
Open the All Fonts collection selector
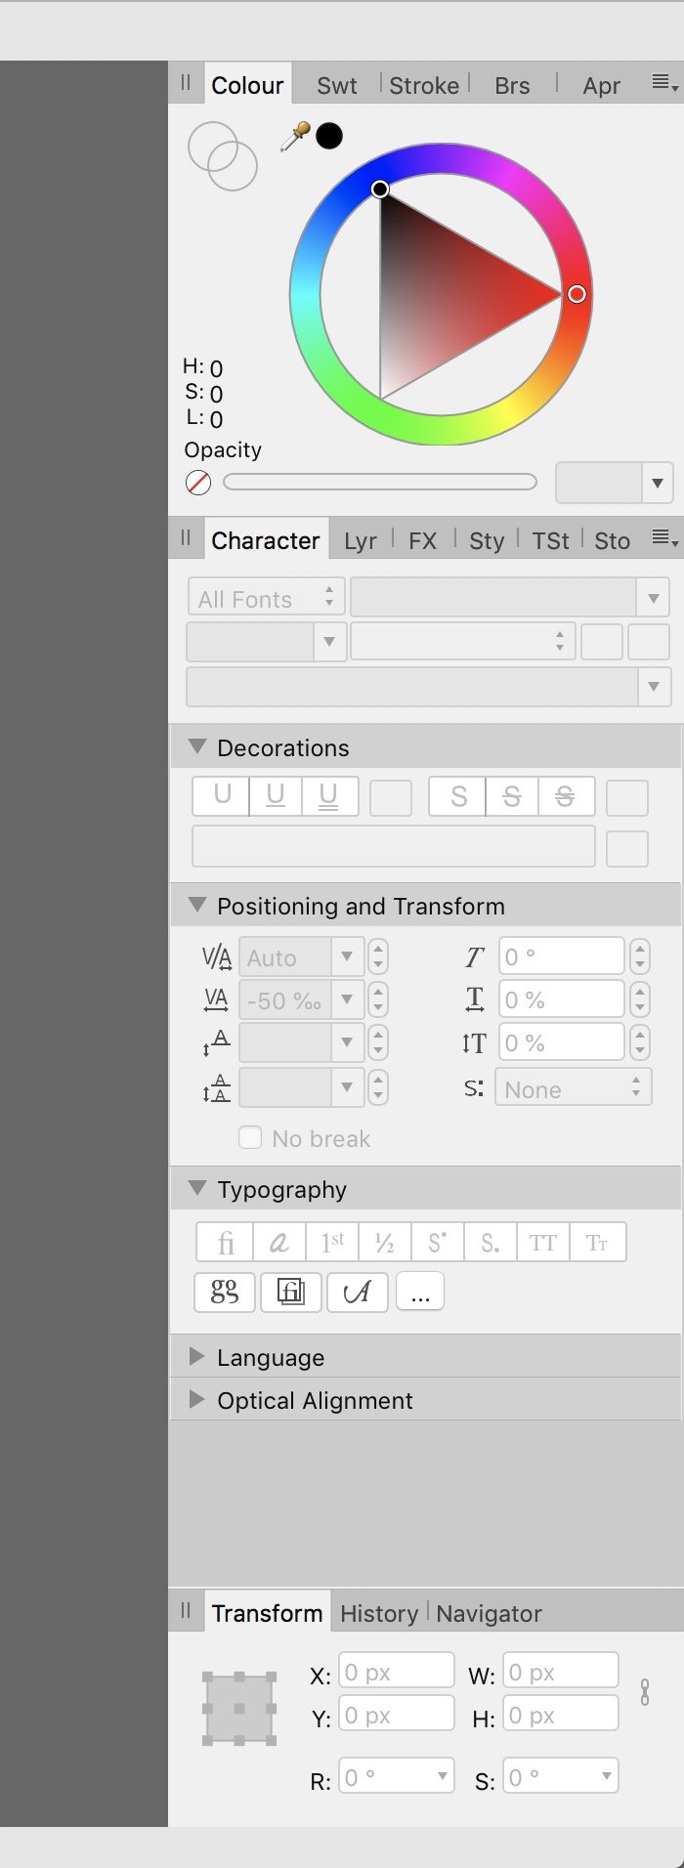click(266, 598)
